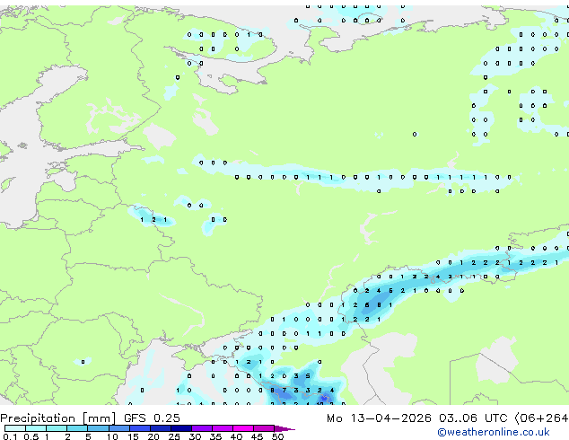Click the '25' legend scale label
Screen dimensions: 569x440
[174, 436]
